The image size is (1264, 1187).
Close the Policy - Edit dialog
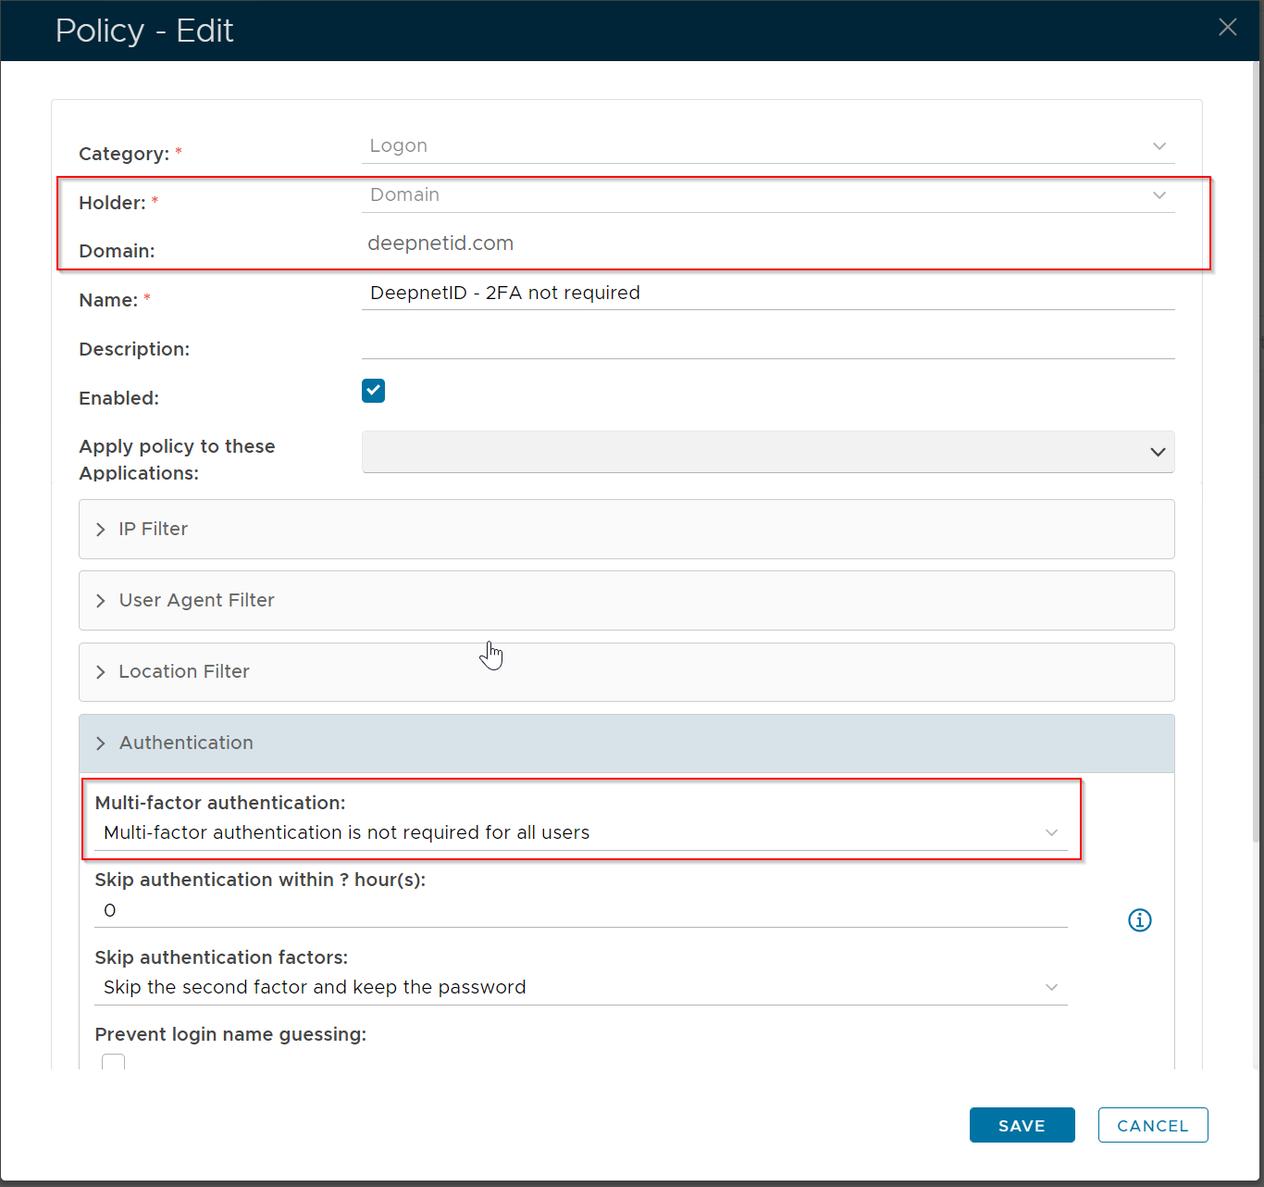point(1227,28)
